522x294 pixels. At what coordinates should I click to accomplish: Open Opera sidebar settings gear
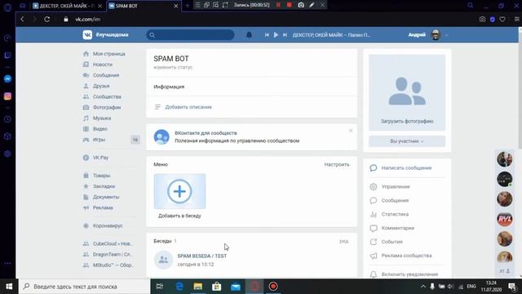(x=7, y=154)
